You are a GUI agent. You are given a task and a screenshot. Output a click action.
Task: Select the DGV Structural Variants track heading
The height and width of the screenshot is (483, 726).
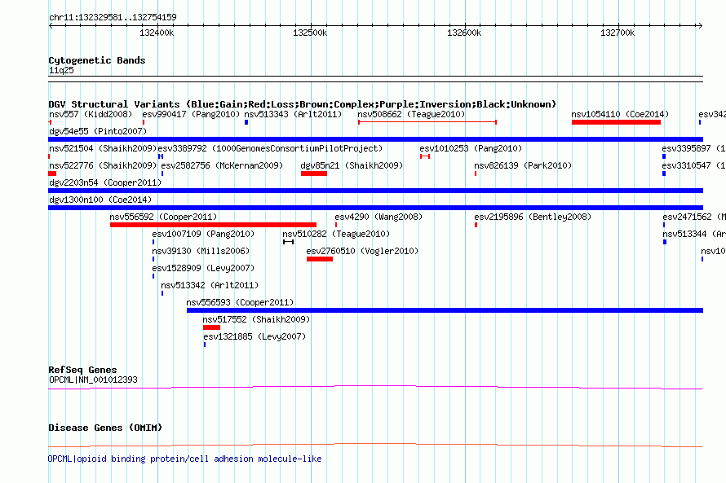coord(302,104)
